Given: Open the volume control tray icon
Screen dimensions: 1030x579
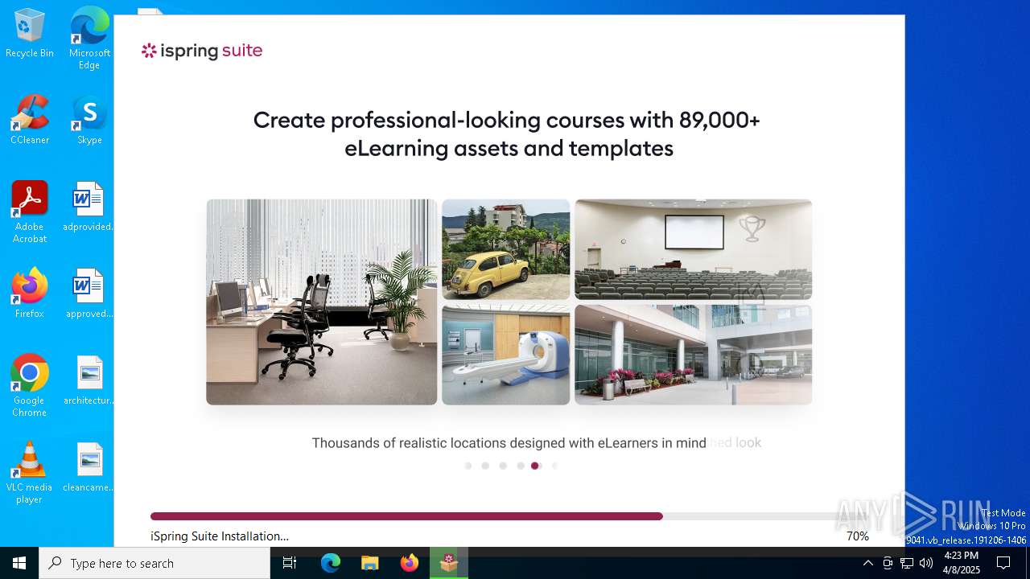Looking at the screenshot, I should click(x=926, y=563).
